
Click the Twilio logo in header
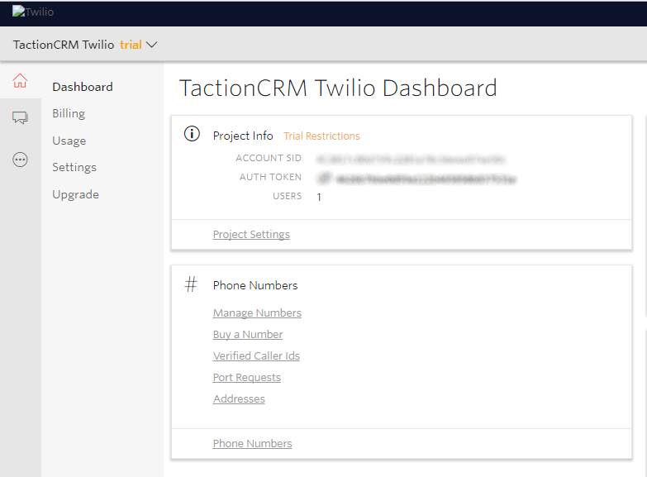(33, 12)
